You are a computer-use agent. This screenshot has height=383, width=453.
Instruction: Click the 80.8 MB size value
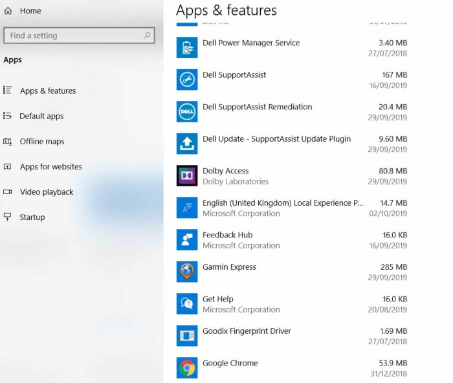pos(393,171)
